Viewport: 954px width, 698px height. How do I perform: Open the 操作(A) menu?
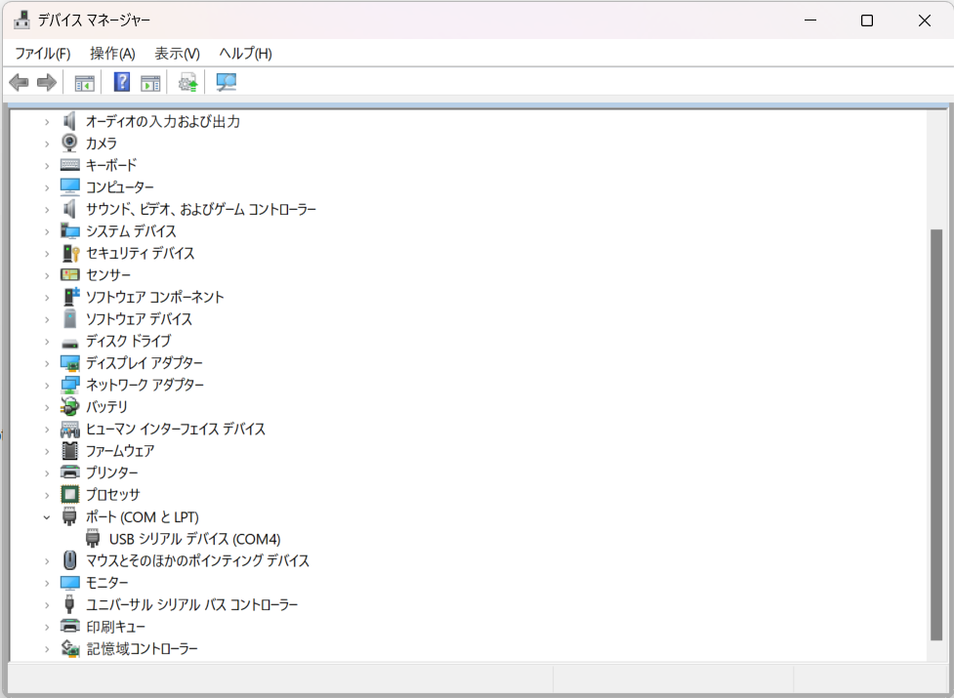click(112, 54)
